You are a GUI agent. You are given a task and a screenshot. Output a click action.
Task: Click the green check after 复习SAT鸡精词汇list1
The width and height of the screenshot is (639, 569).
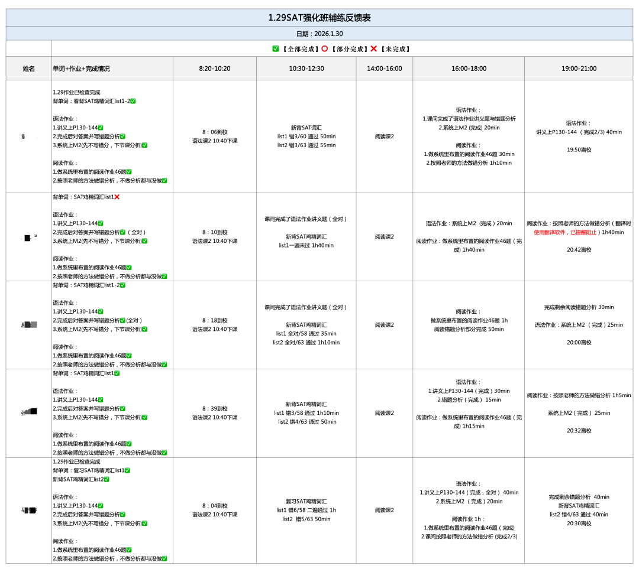tap(127, 470)
